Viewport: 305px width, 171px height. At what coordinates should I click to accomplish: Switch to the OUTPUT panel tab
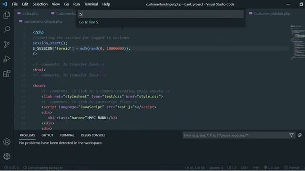[x=47, y=135]
